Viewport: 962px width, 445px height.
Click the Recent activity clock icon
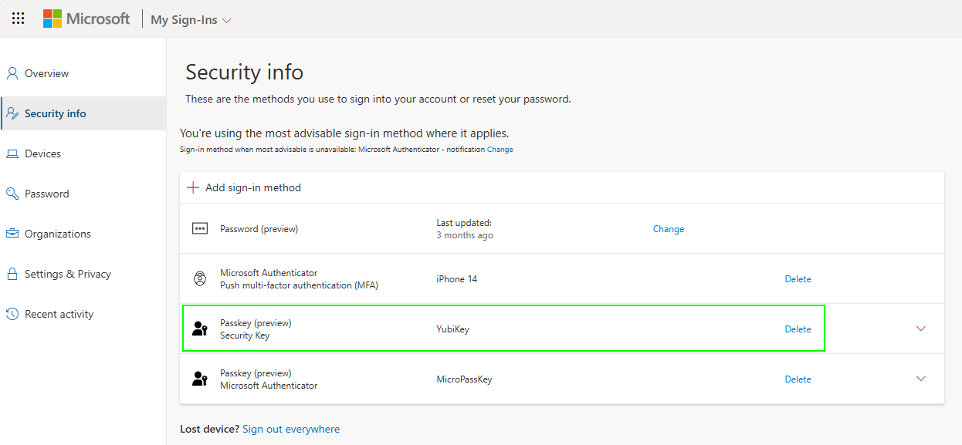(12, 314)
